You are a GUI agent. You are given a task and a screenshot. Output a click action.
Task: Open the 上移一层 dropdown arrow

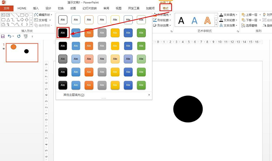pyautogui.click(x=260, y=15)
